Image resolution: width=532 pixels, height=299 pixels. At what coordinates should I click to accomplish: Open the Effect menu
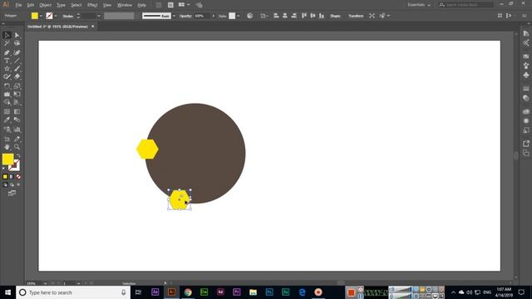pos(92,5)
